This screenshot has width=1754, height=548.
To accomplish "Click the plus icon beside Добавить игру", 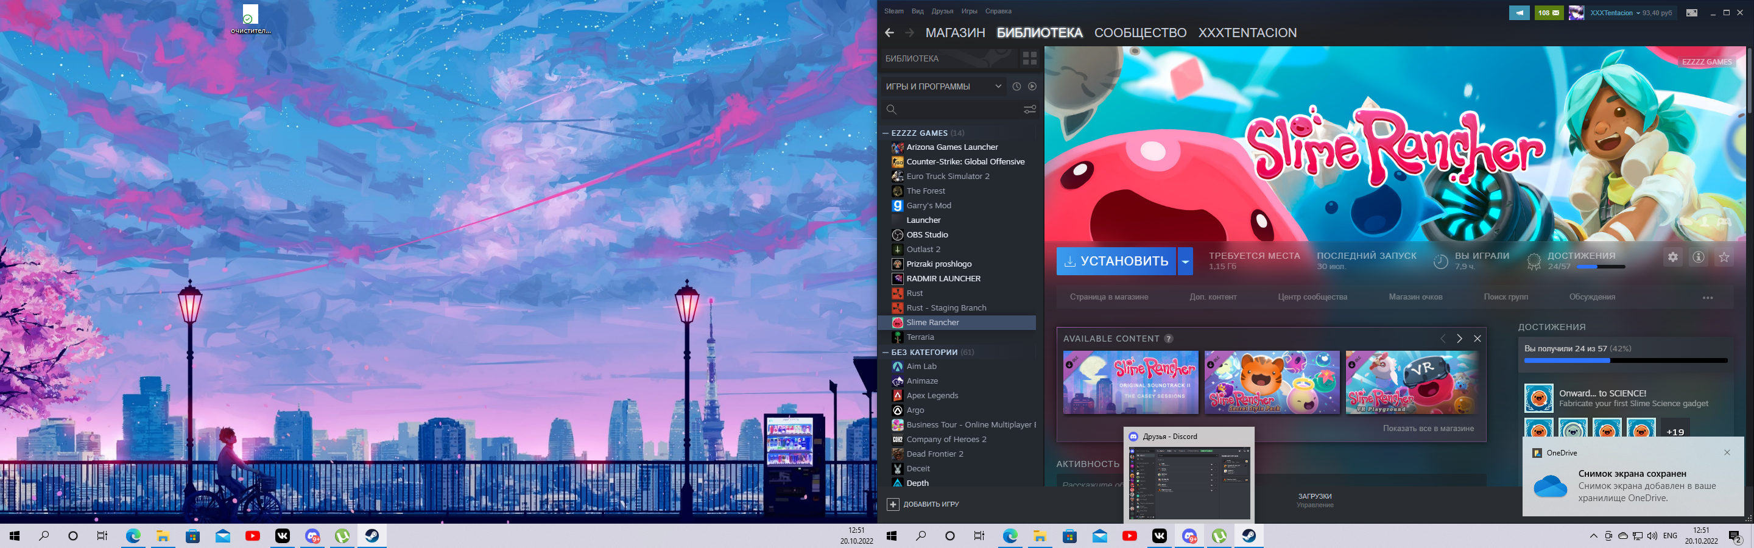I will coord(893,504).
